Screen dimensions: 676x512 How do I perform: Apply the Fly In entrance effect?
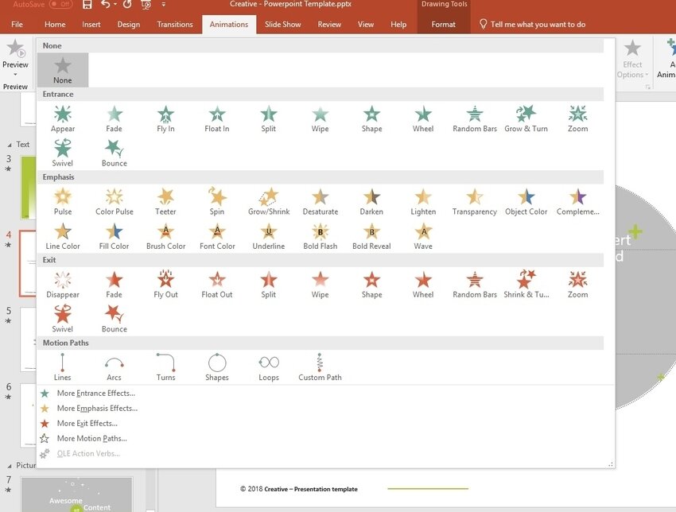tap(165, 118)
